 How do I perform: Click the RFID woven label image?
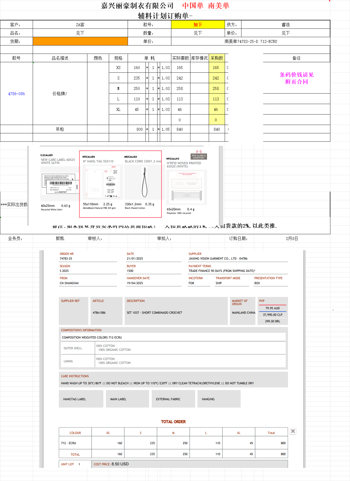point(187,187)
